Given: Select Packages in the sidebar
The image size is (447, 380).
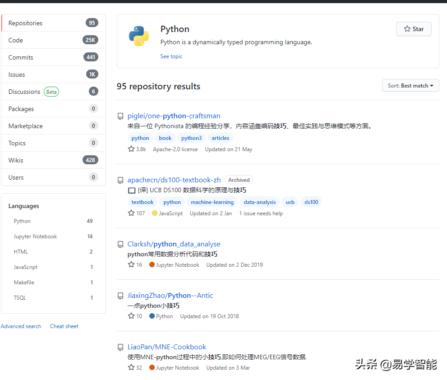Looking at the screenshot, I should pos(54,108).
